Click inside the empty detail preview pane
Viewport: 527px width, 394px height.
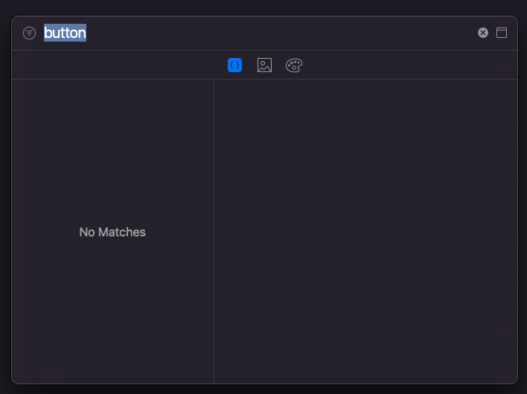tap(365, 231)
